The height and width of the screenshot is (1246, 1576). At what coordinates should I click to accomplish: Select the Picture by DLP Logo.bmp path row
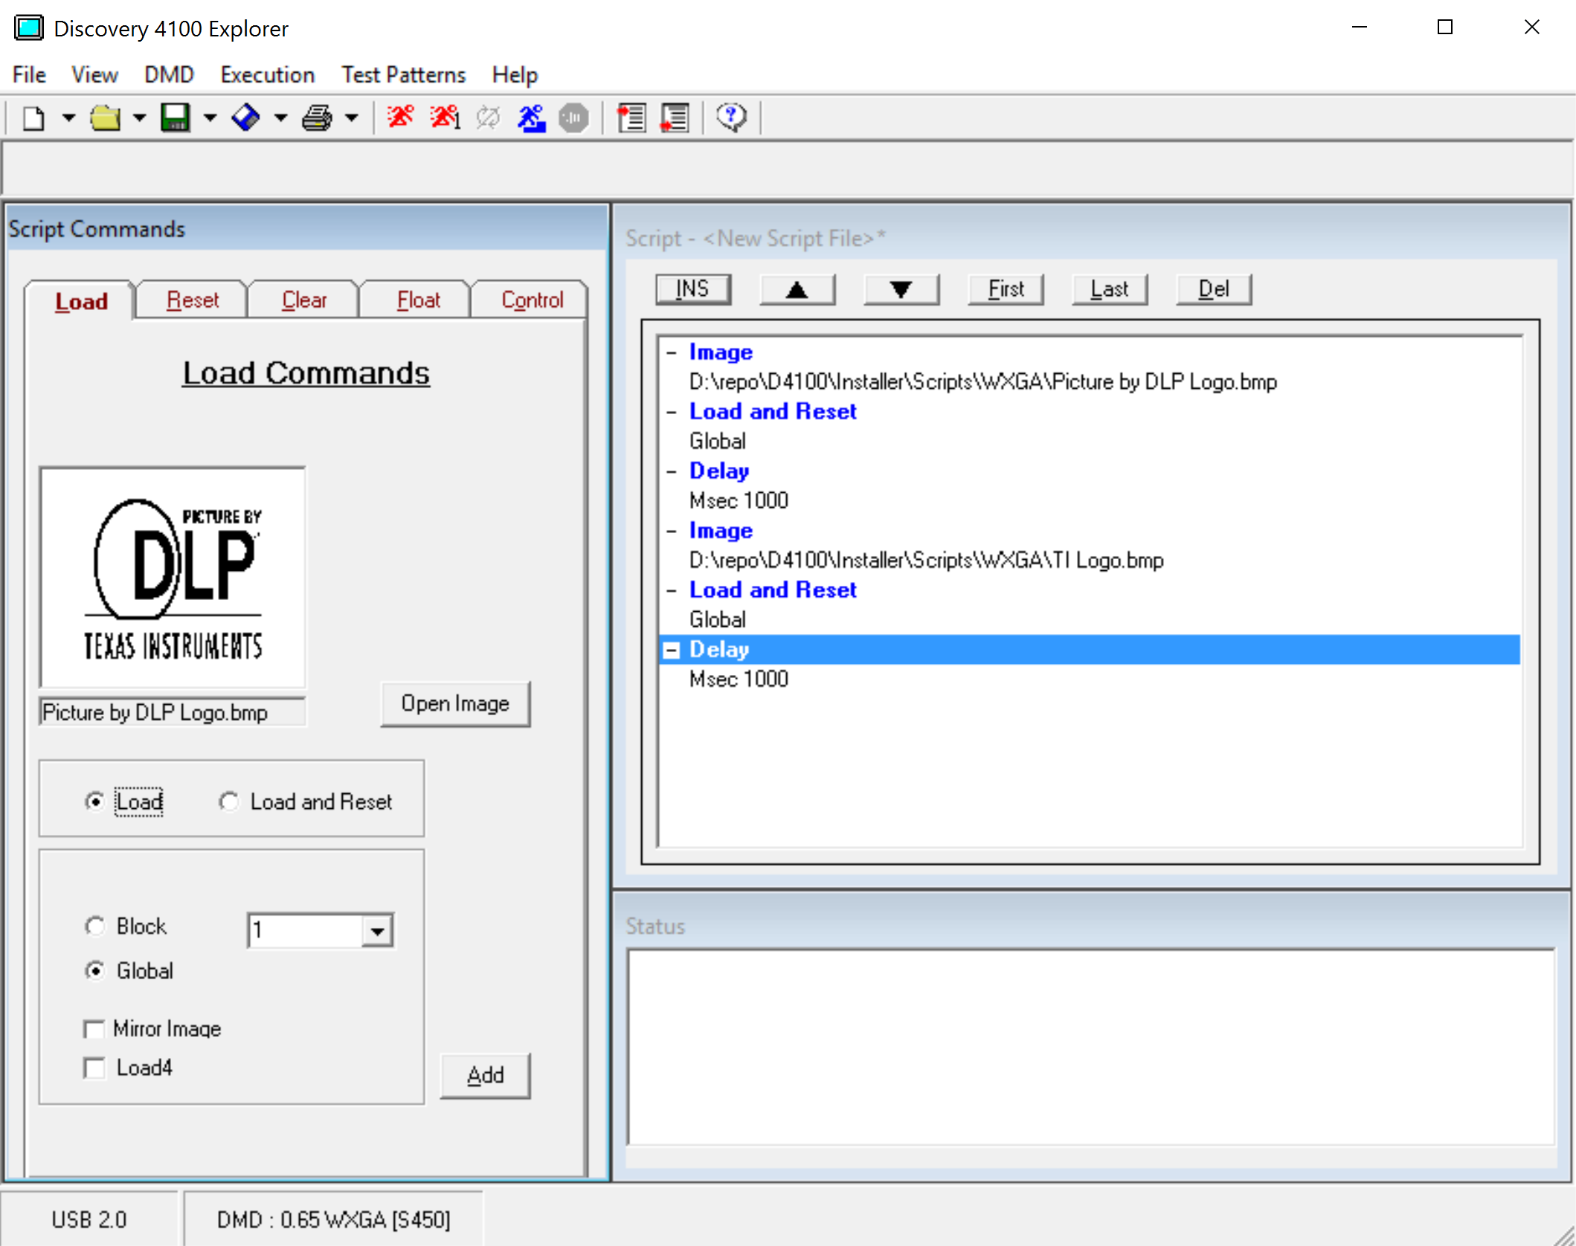pos(982,382)
